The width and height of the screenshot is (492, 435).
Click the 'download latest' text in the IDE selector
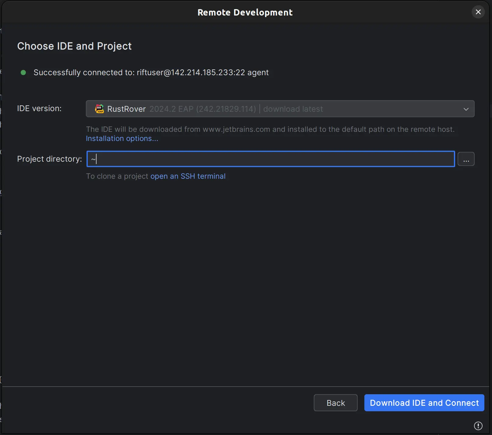tap(293, 109)
